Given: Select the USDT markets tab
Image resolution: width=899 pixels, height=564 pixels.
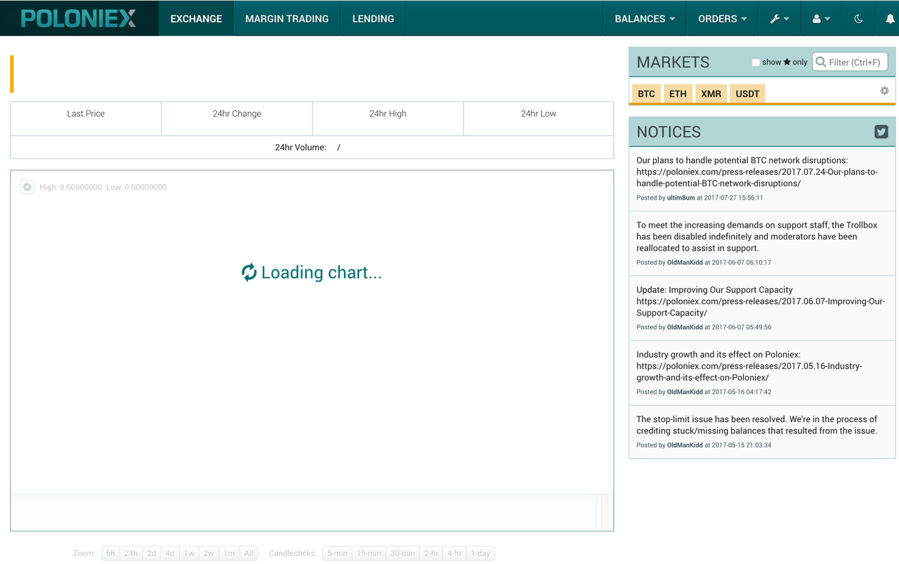Looking at the screenshot, I should 747,93.
